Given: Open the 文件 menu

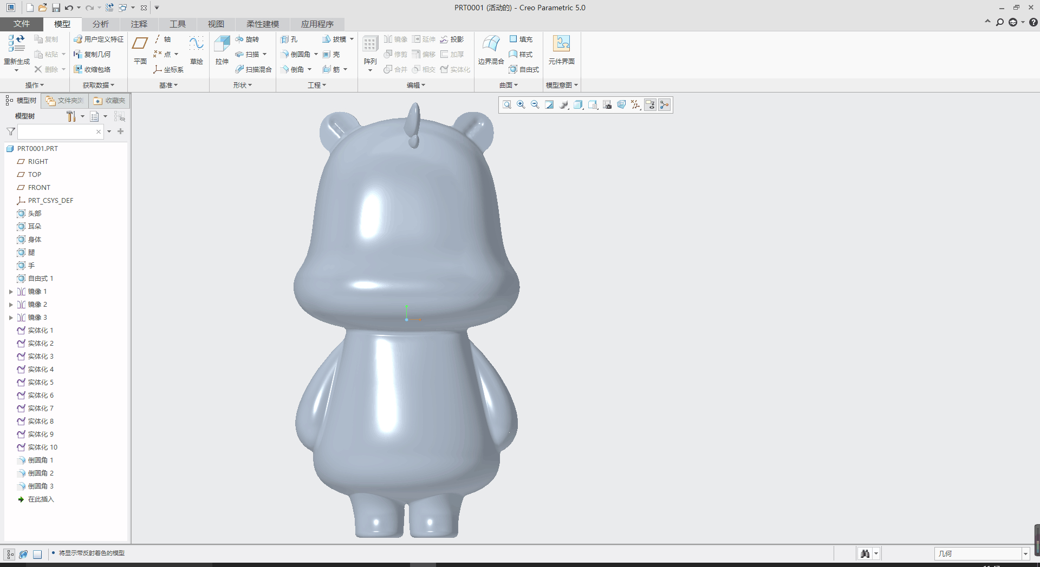Looking at the screenshot, I should (22, 24).
